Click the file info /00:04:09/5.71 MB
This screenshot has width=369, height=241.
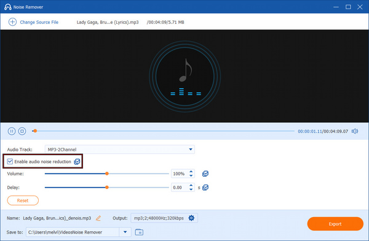click(165, 22)
